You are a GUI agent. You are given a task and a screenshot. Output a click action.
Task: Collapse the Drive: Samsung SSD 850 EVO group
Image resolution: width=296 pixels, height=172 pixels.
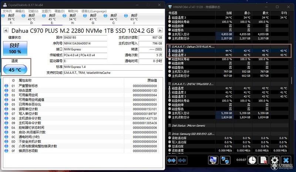pyautogui.click(x=170, y=134)
